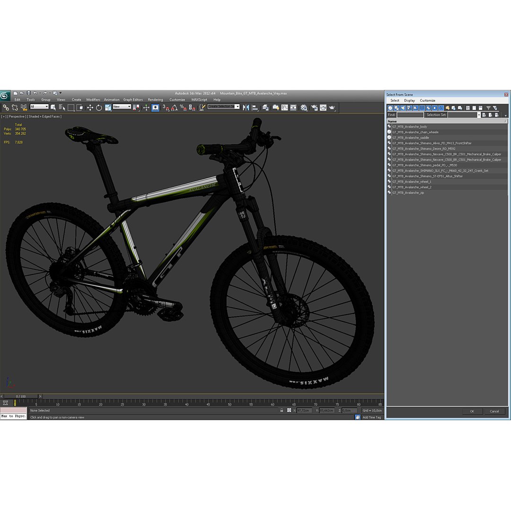
Task: Open the Edit menu
Action: click(18, 100)
